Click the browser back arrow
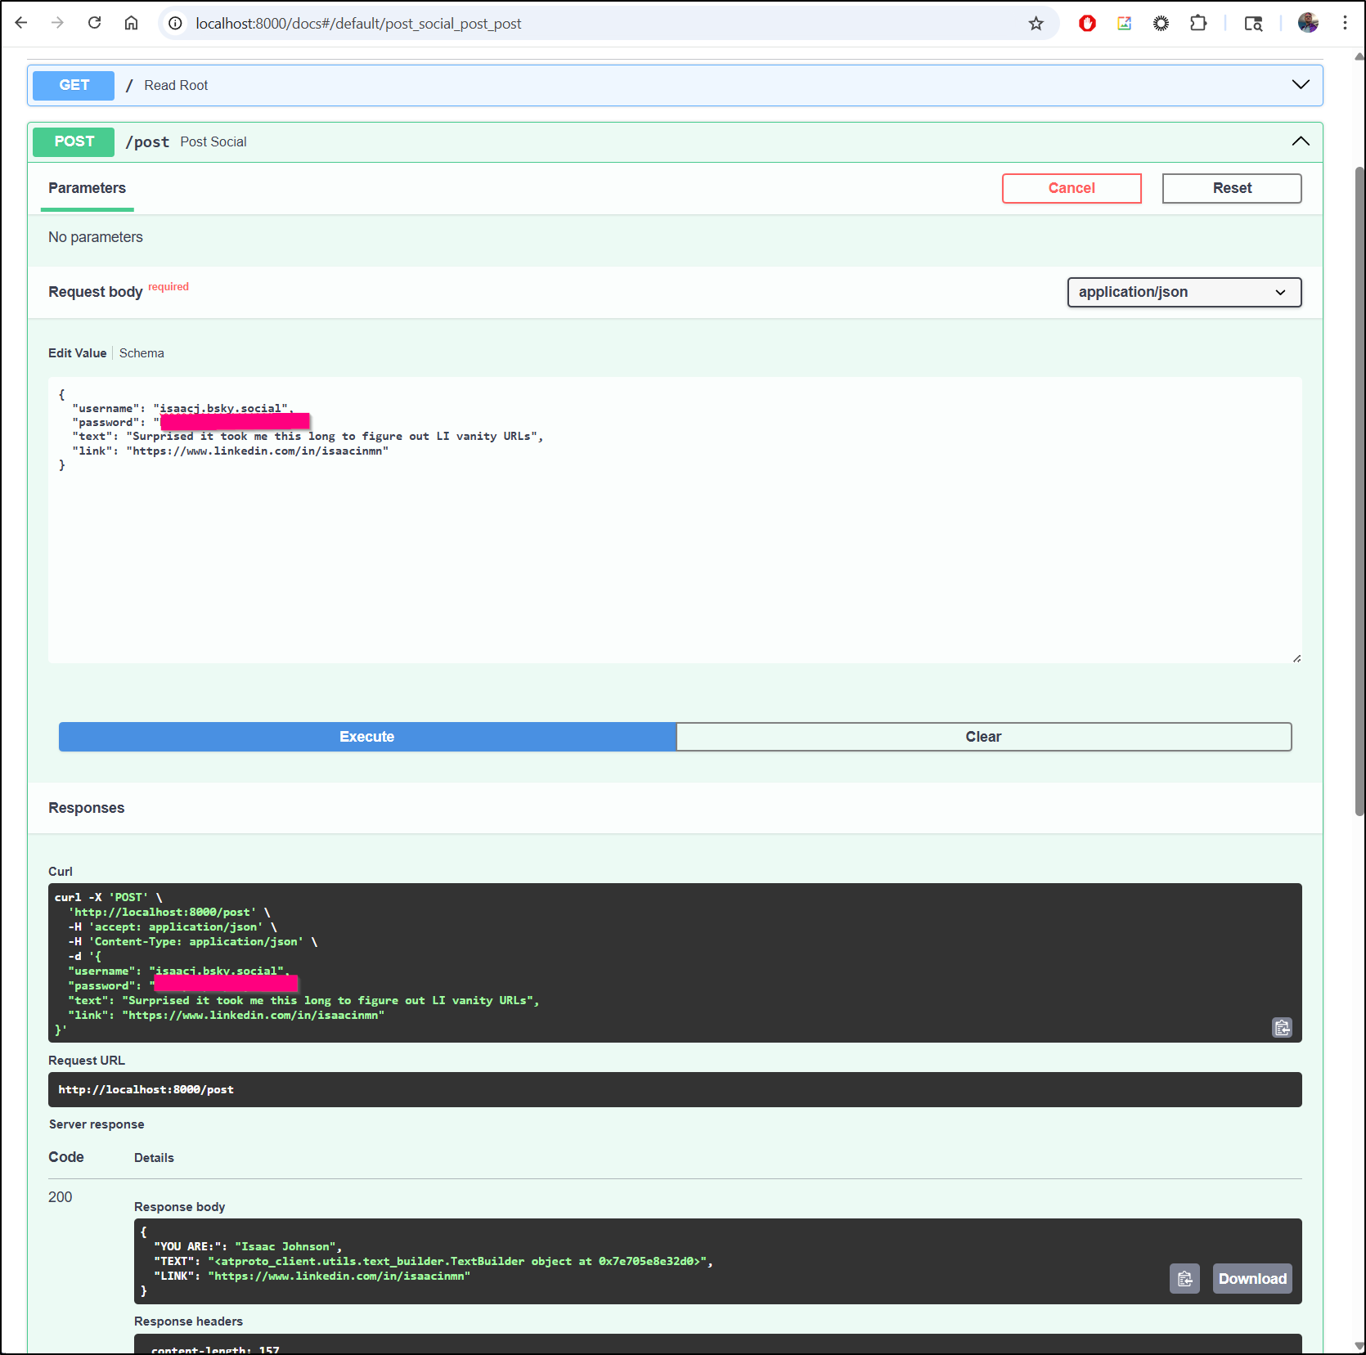 point(21,23)
